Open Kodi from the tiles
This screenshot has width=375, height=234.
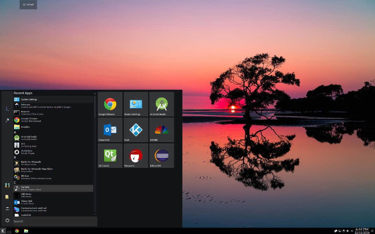click(x=136, y=129)
